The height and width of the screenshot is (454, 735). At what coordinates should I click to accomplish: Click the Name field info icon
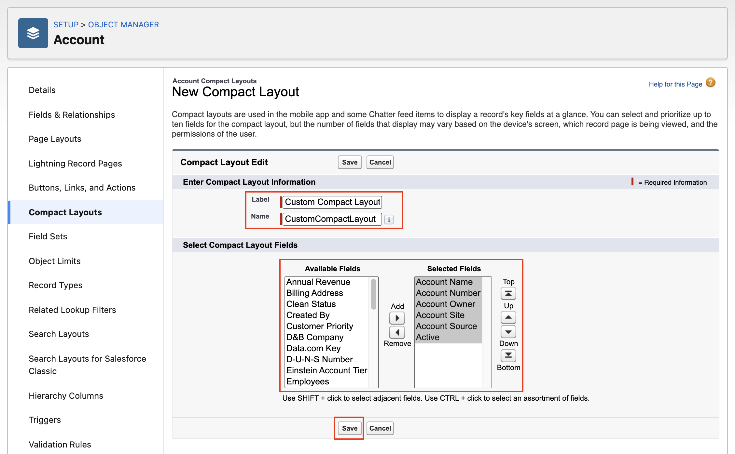click(x=389, y=220)
